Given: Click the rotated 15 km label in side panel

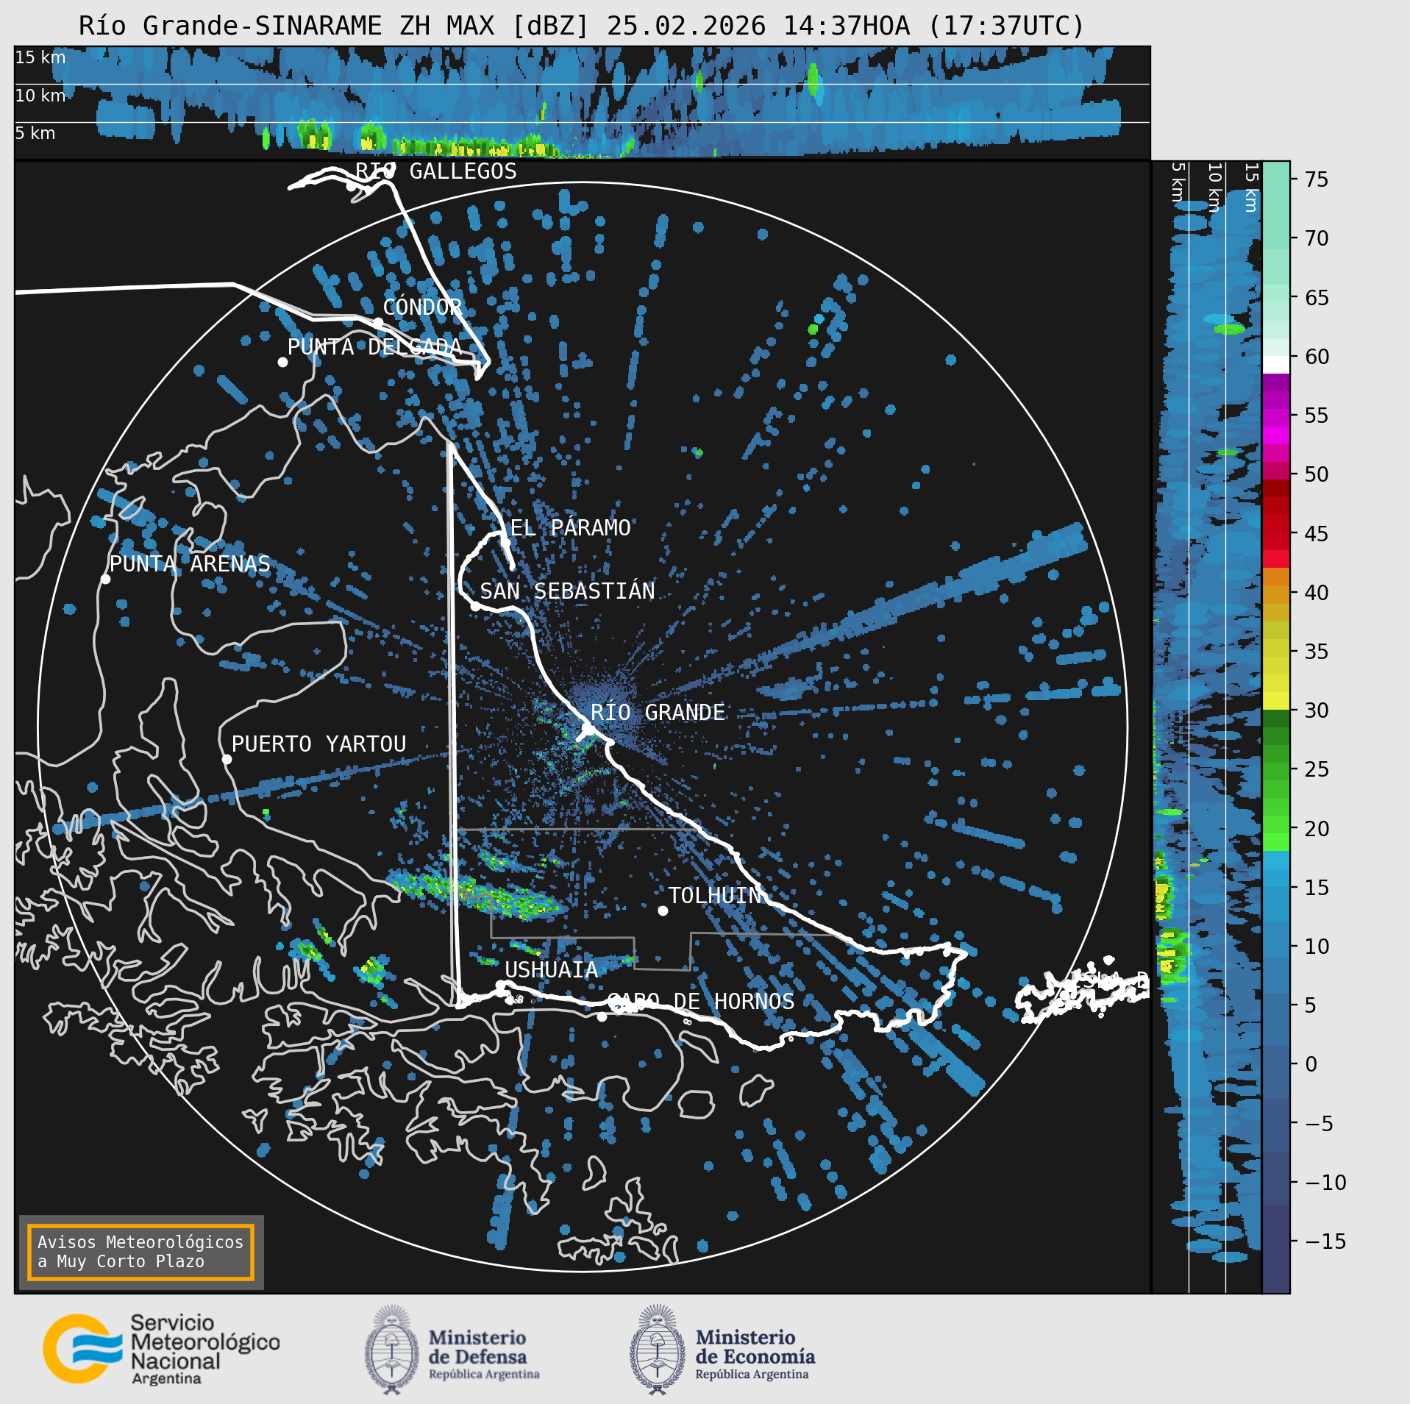Looking at the screenshot, I should [x=1251, y=188].
